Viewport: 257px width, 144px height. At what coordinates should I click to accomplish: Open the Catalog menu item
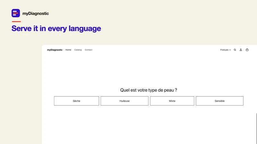[x=78, y=50]
